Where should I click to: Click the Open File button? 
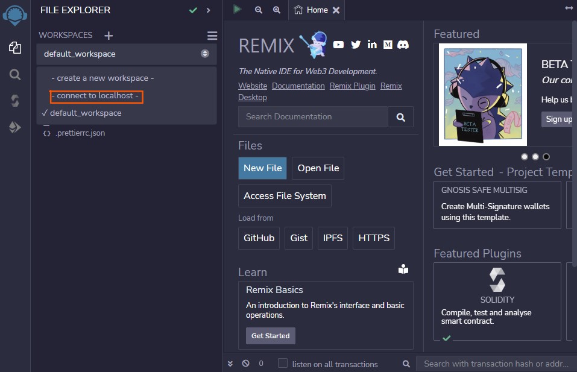pos(318,168)
